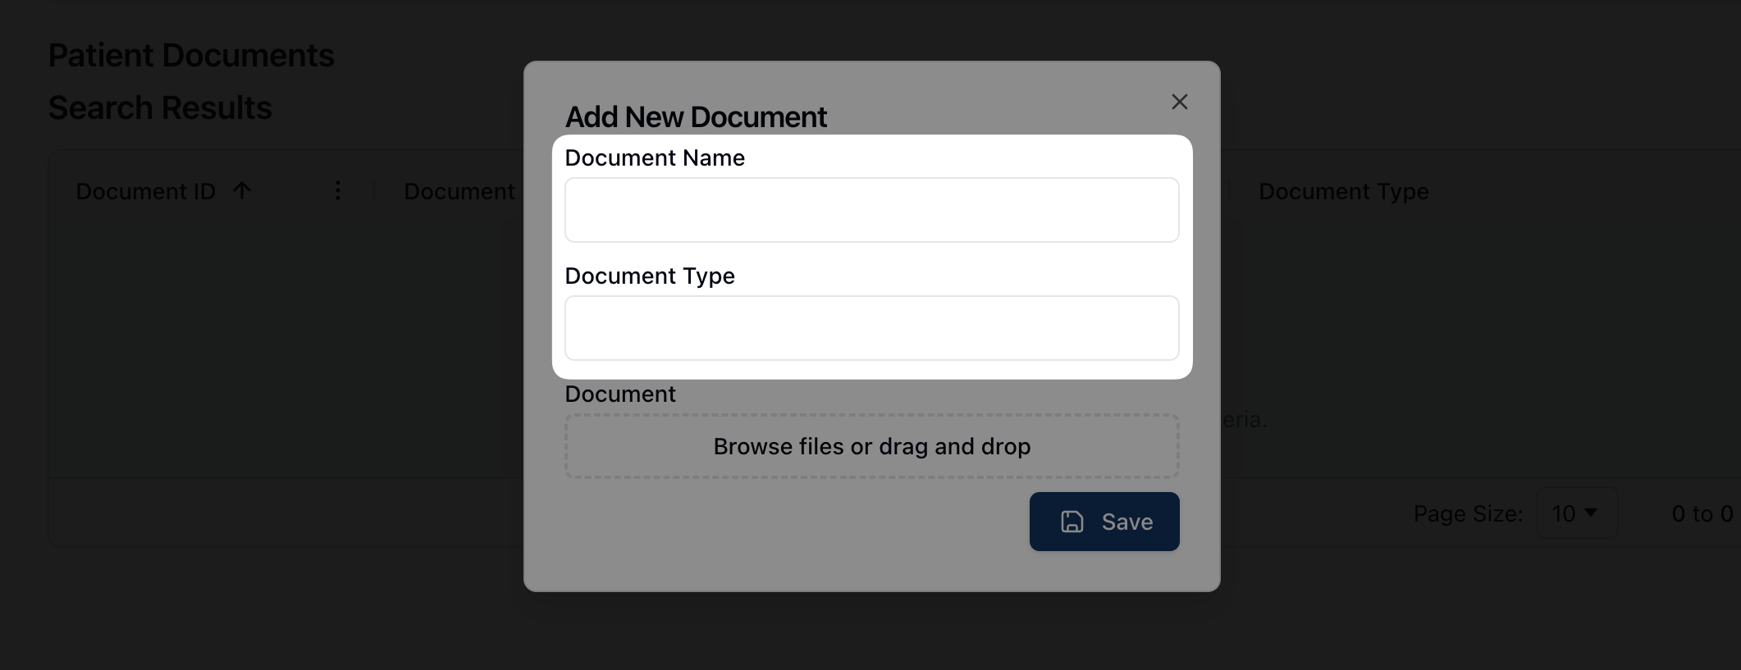
Task: Click the Page Size dropdown caret arrow
Action: (x=1591, y=513)
